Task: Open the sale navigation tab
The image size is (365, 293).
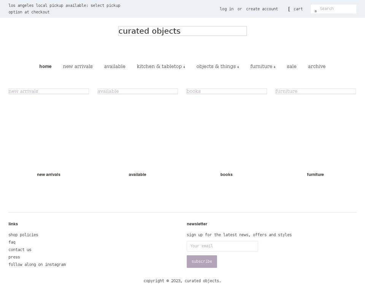Action: click(291, 66)
